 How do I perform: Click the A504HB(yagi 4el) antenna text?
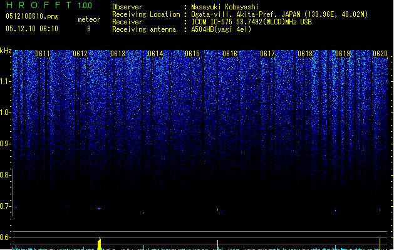pyautogui.click(x=221, y=29)
